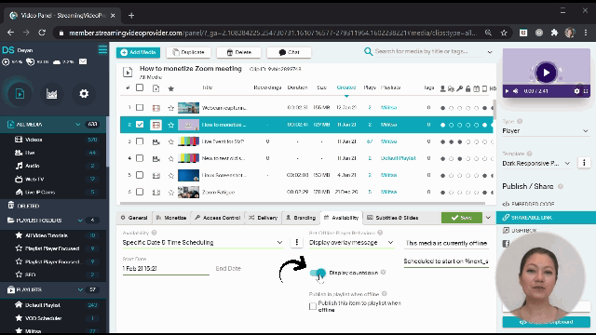Screen dimensions: 596x335
Task: Enter fullscreen in preview player
Action: tap(586, 91)
